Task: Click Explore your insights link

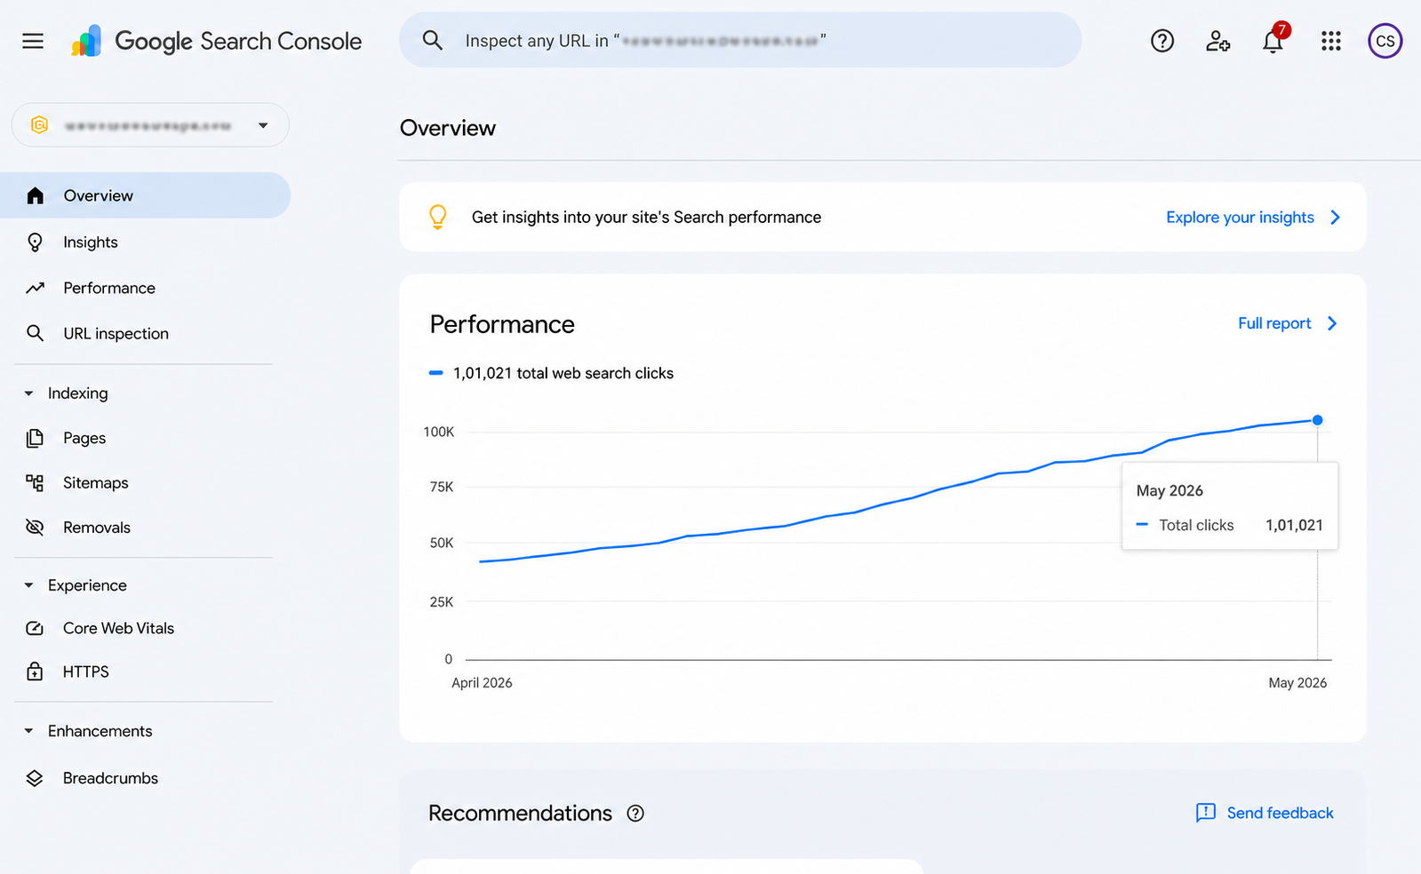Action: coord(1240,218)
